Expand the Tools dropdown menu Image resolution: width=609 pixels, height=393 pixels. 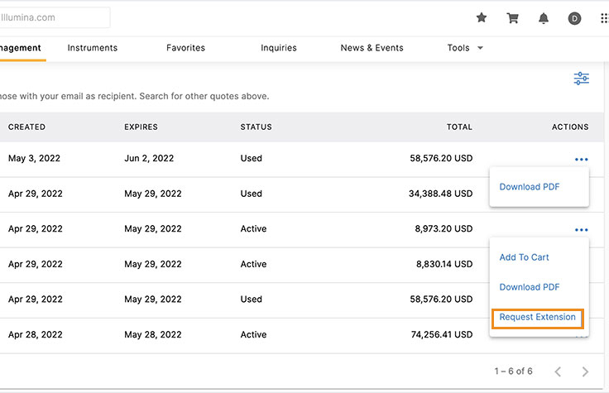[x=464, y=48]
